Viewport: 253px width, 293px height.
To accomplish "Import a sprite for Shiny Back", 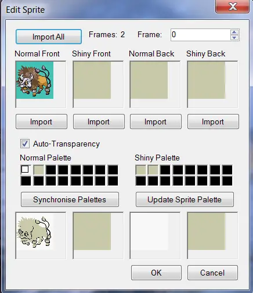I will point(213,122).
